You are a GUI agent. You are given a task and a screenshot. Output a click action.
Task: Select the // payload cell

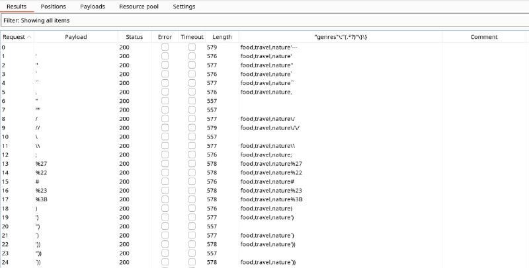[37, 128]
